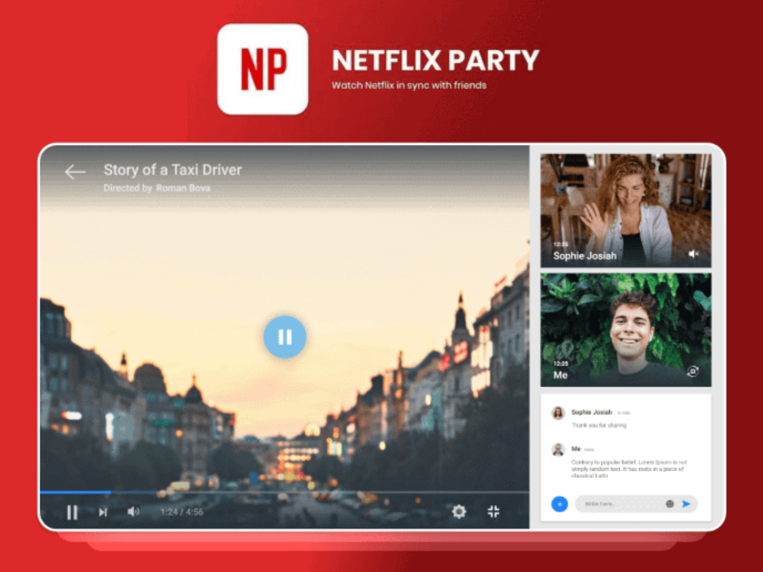Click the "Story of a Taxi Driver" title
The width and height of the screenshot is (763, 572).
172,170
